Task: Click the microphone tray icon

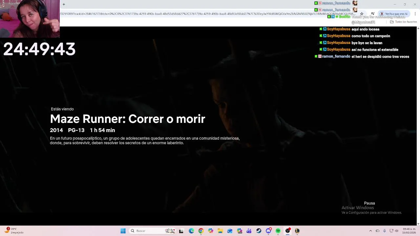Action: pos(384,231)
